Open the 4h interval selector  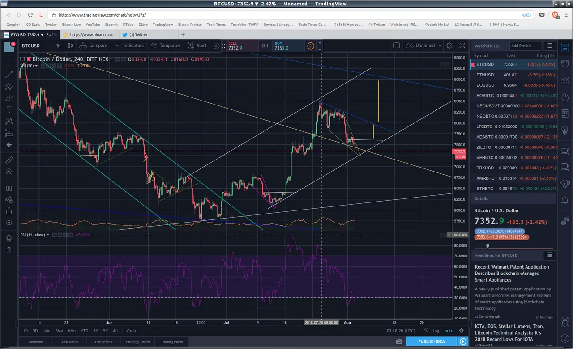point(58,46)
